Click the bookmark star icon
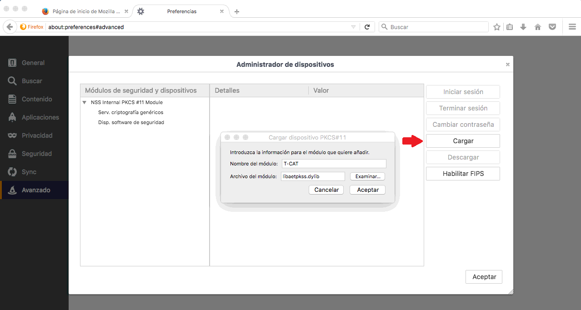The image size is (581, 310). (497, 27)
